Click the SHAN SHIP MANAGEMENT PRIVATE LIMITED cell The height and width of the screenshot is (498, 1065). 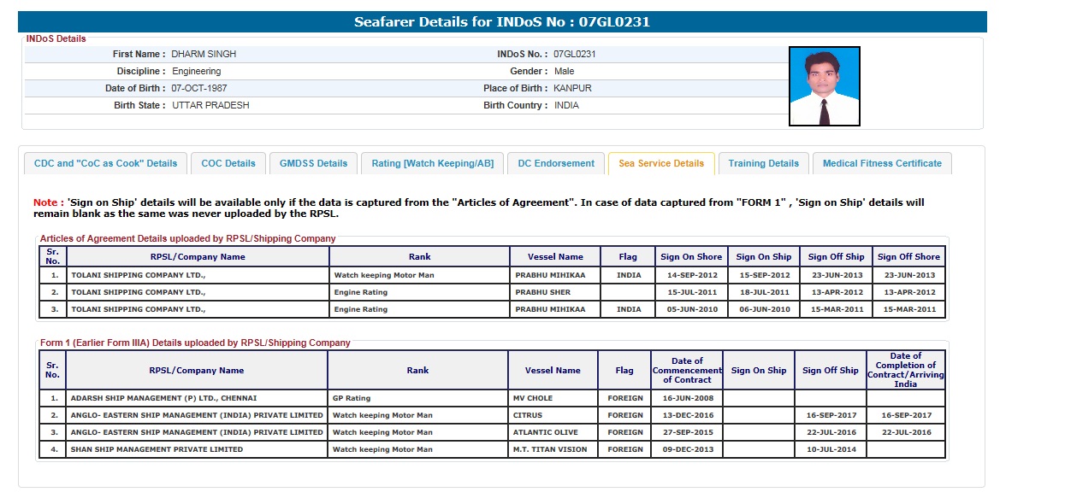click(x=197, y=449)
